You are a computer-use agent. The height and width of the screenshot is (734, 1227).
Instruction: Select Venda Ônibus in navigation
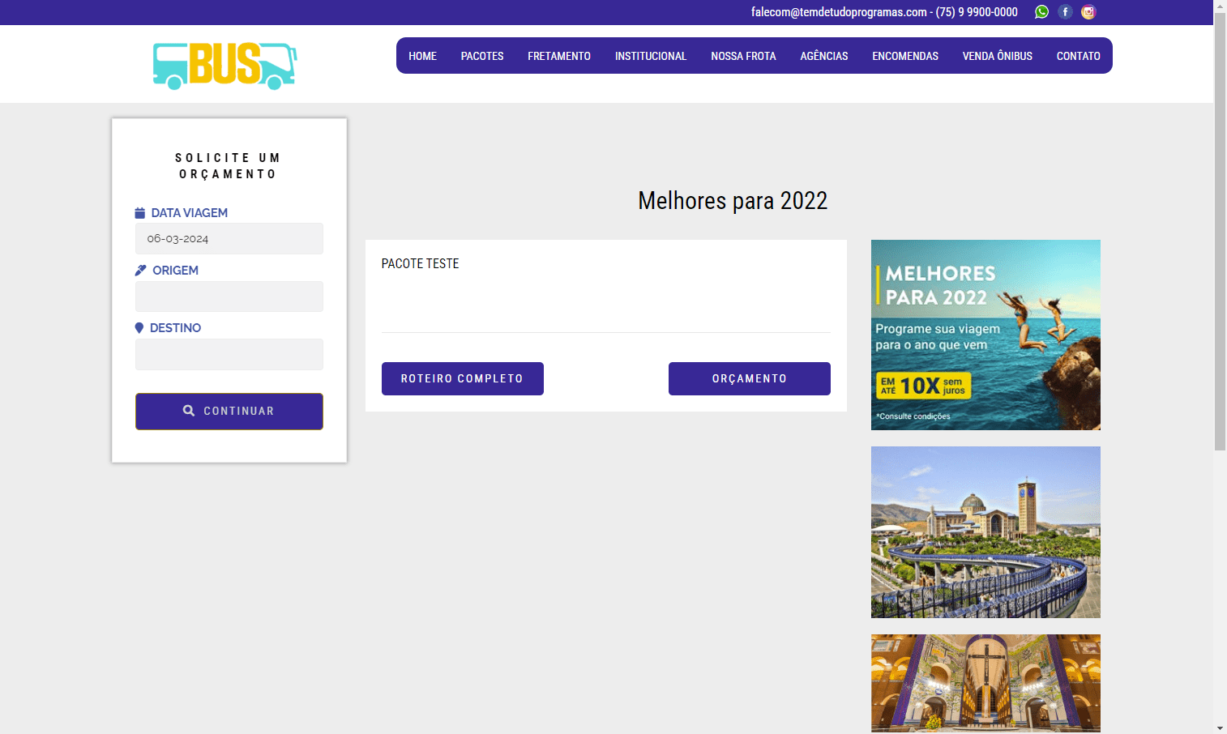pos(997,56)
